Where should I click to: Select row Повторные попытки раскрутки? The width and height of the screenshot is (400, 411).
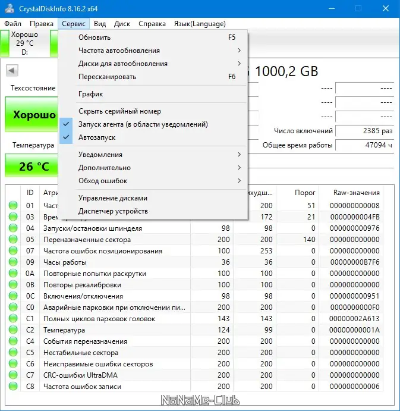(x=194, y=273)
